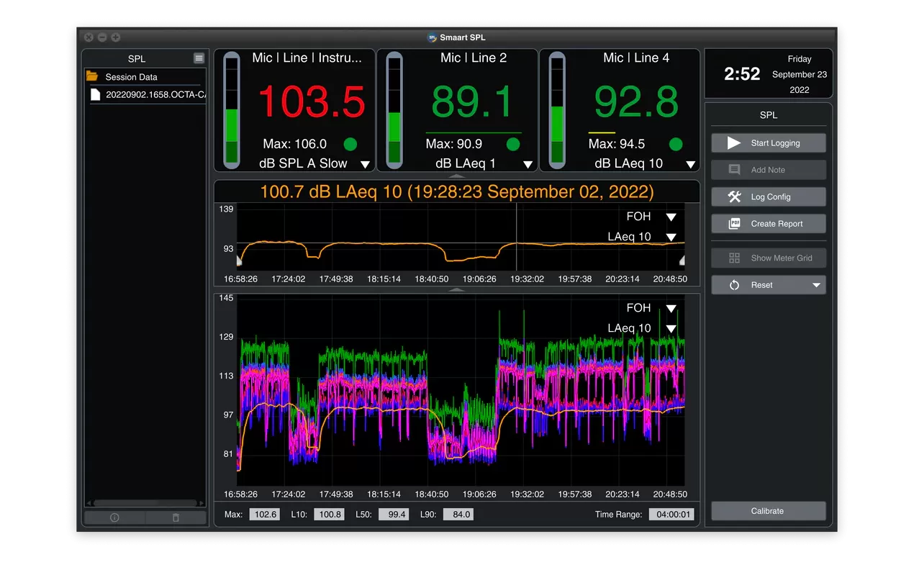Click the L90 value field 84.0
Image resolution: width=914 pixels, height=565 pixels.
pyautogui.click(x=458, y=515)
